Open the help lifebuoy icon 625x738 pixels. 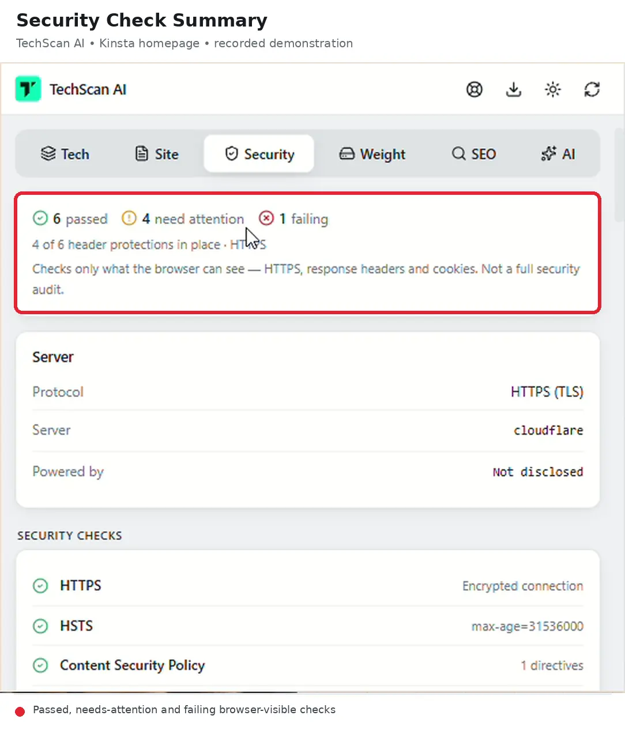pos(475,89)
